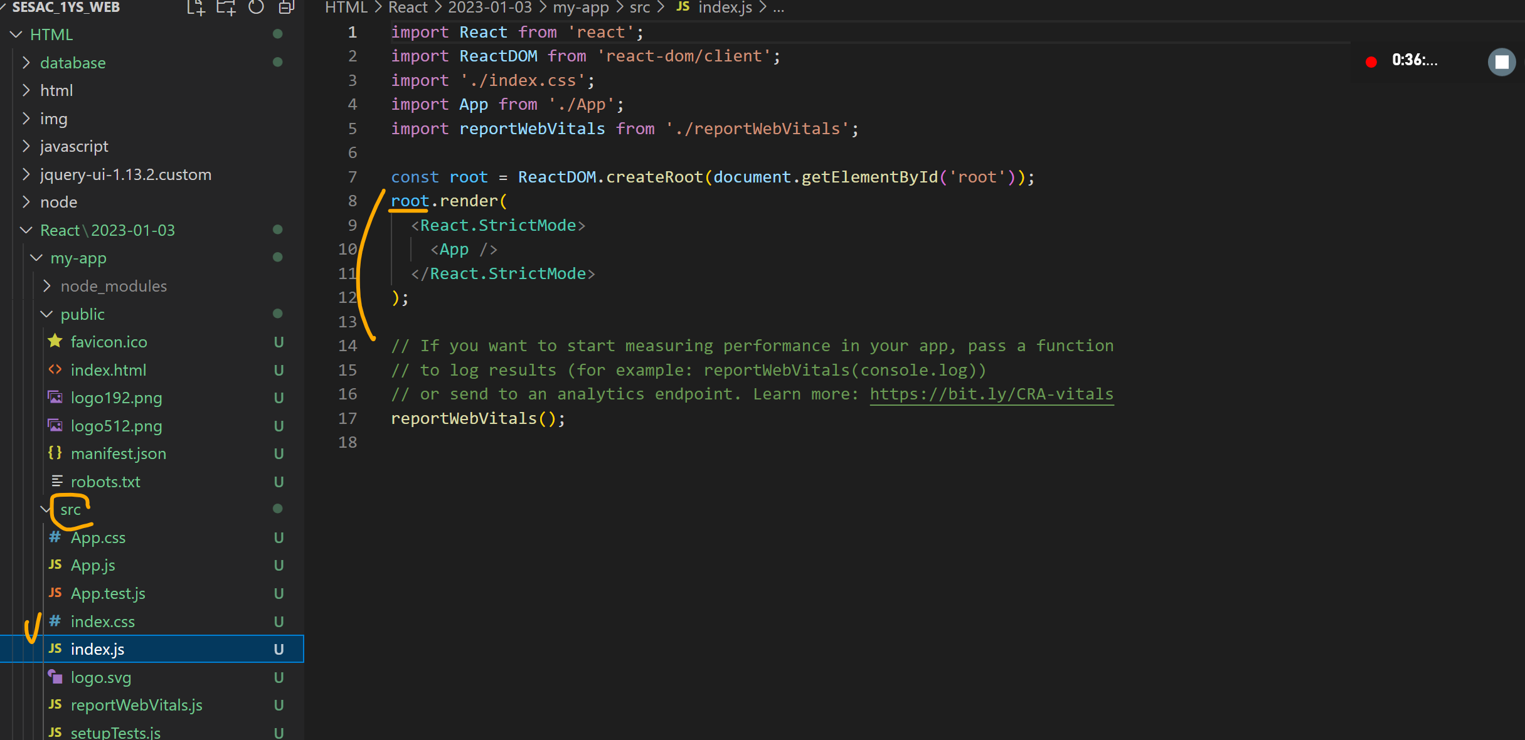The width and height of the screenshot is (1525, 740).
Task: Expand the database folder
Action: pyautogui.click(x=73, y=63)
